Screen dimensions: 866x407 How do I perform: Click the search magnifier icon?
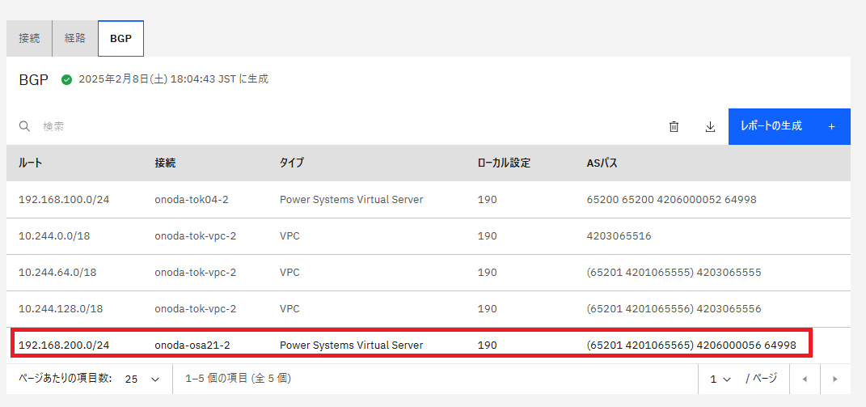pyautogui.click(x=24, y=127)
